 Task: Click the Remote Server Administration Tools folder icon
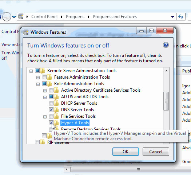(x=43, y=71)
